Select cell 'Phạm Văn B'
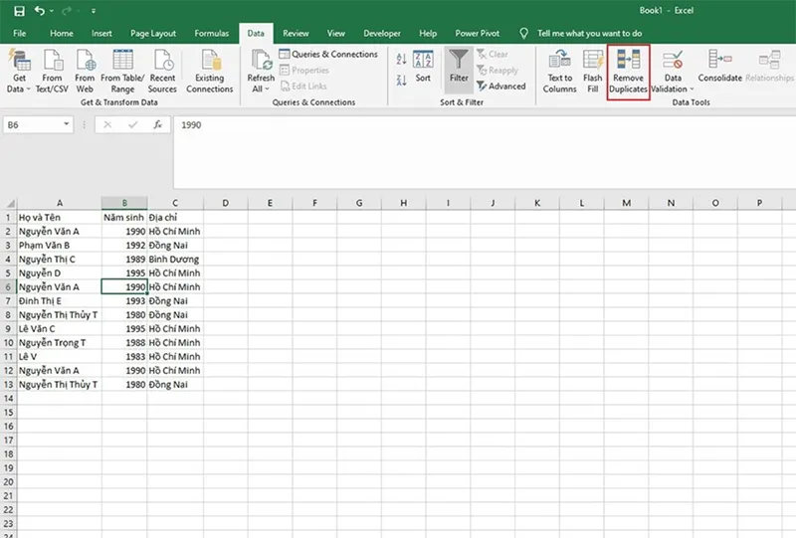 (60, 246)
